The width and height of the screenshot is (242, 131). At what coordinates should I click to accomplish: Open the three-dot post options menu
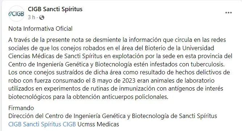pyautogui.click(x=229, y=13)
